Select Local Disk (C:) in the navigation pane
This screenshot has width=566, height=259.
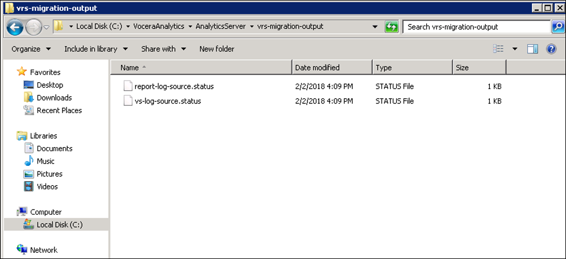pos(60,225)
